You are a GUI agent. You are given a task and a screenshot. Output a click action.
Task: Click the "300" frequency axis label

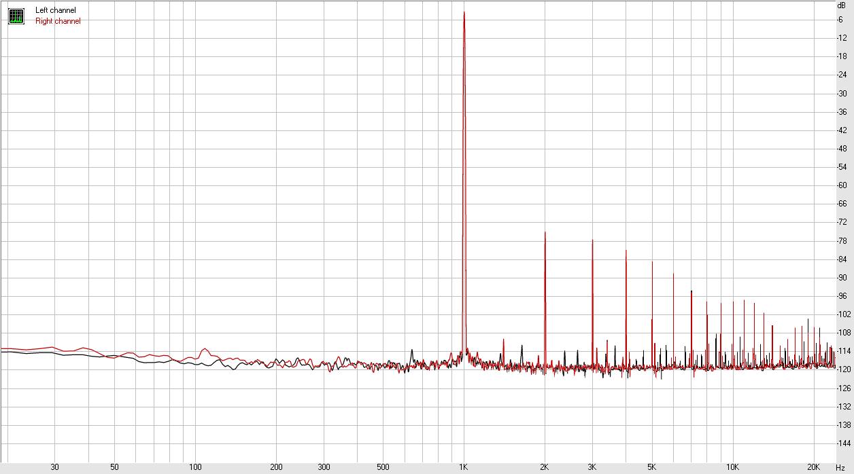(x=324, y=467)
